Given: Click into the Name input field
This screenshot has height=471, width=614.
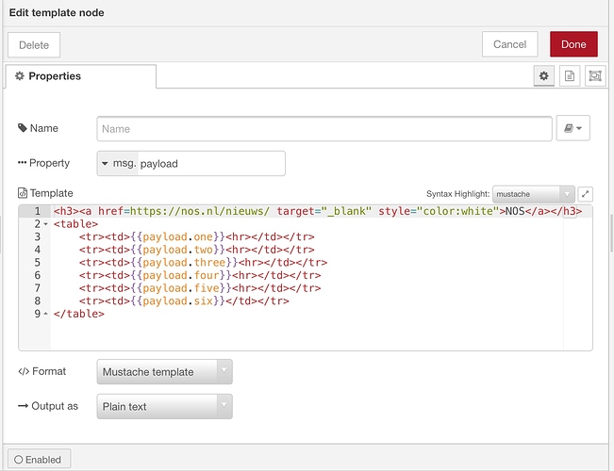Looking at the screenshot, I should pos(324,128).
